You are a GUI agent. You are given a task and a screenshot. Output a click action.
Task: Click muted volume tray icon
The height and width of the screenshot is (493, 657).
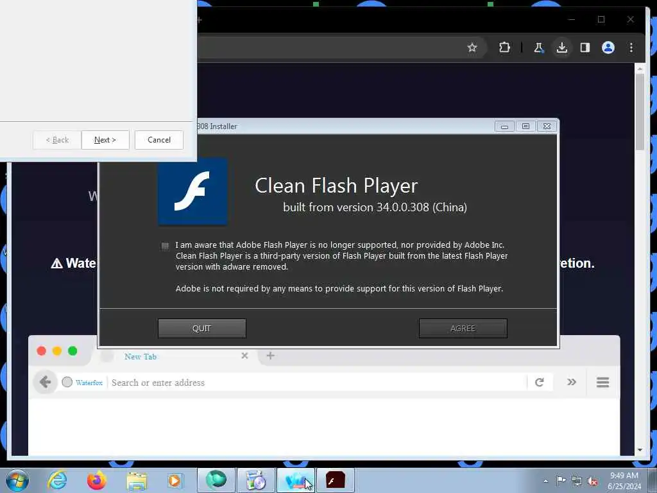coord(592,481)
